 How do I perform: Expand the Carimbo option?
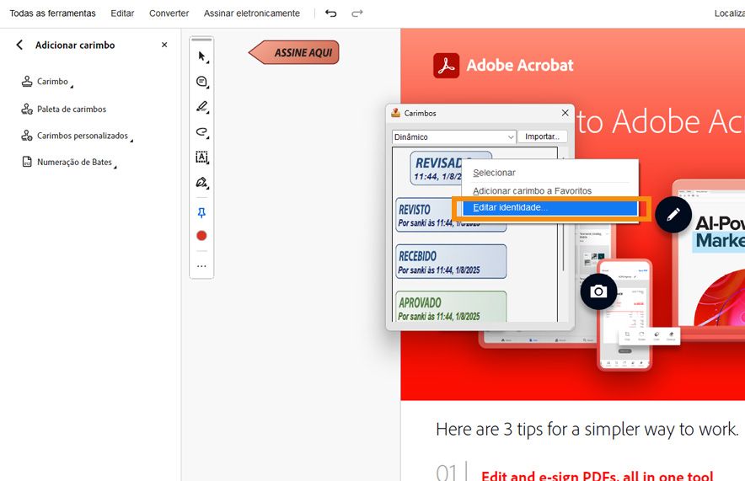click(x=47, y=82)
